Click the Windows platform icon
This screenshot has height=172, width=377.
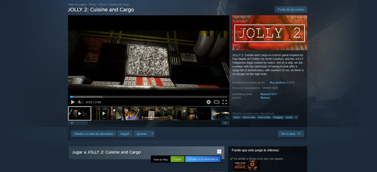point(219,152)
